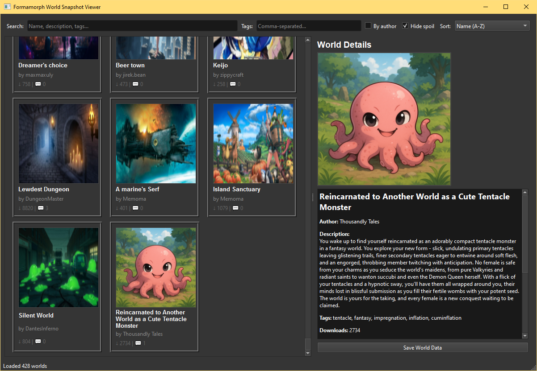537x371 pixels.
Task: Click into the Tags comma-separated field
Action: pos(308,26)
